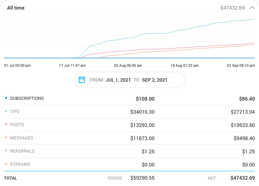The height and width of the screenshot is (186, 259).
Task: Click the light blue Tips legend dot
Action: click(x=6, y=111)
